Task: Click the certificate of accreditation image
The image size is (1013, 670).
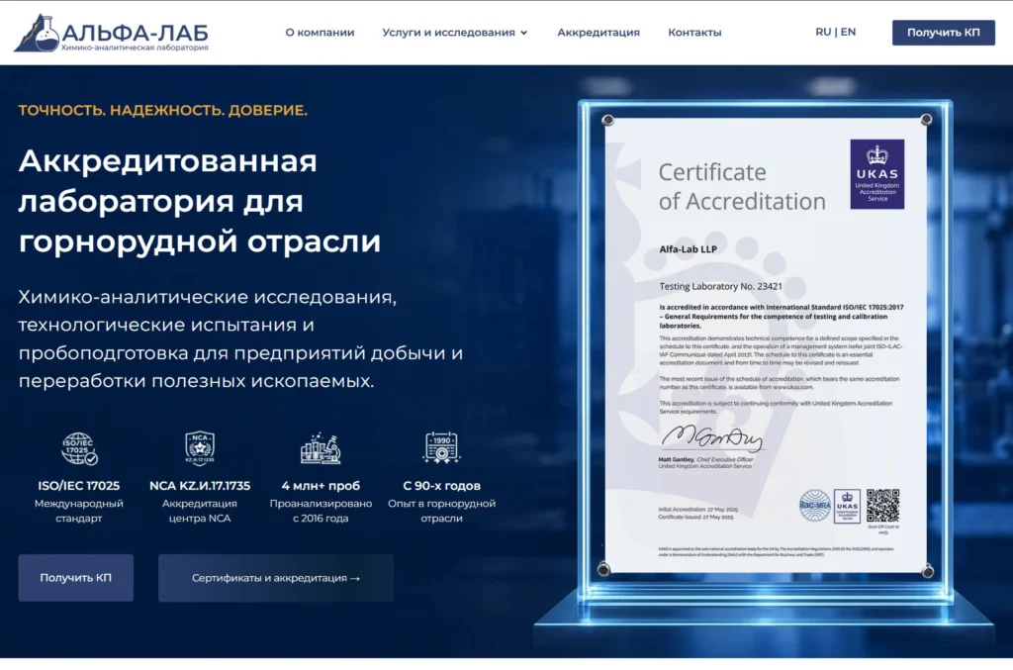Action: 766,345
